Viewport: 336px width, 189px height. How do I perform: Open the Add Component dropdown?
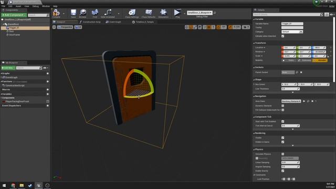click(14, 15)
